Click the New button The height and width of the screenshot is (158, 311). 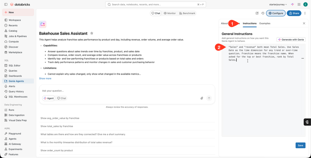18,12
